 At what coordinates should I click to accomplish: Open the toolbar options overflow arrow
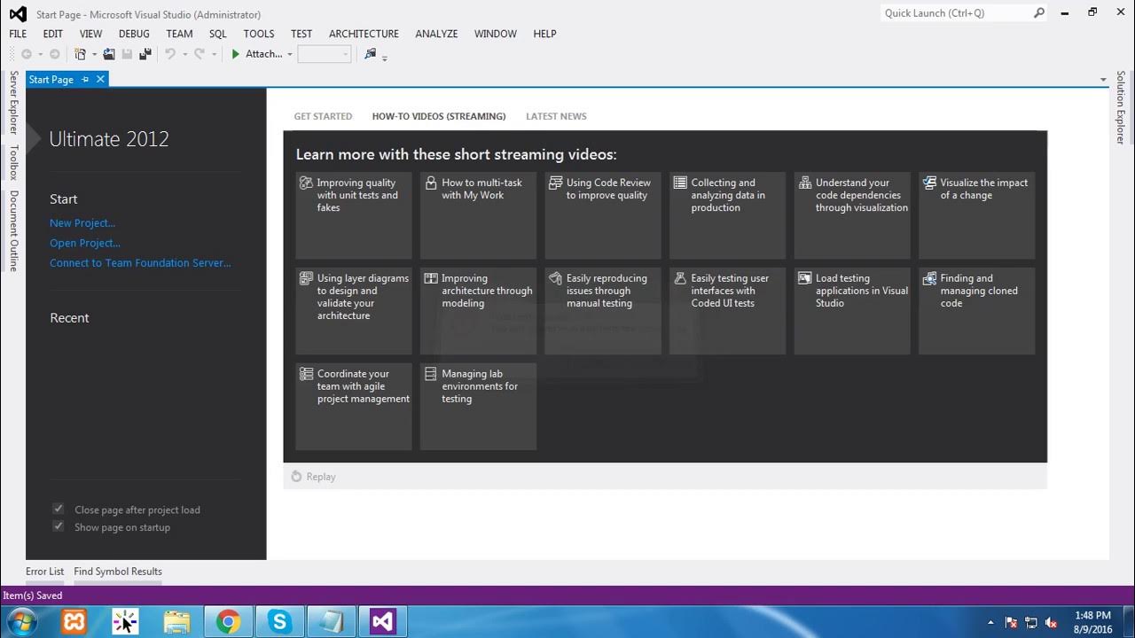pos(385,58)
